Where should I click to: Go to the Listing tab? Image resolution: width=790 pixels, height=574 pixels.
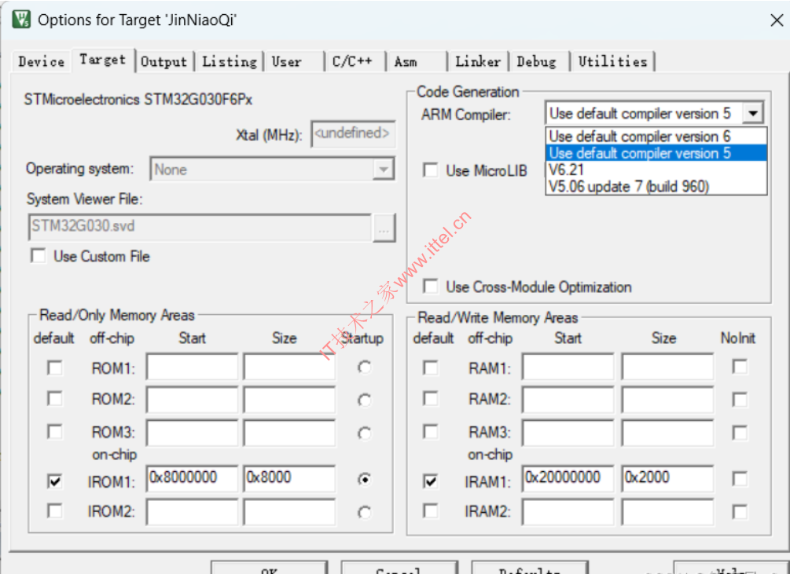pyautogui.click(x=230, y=62)
